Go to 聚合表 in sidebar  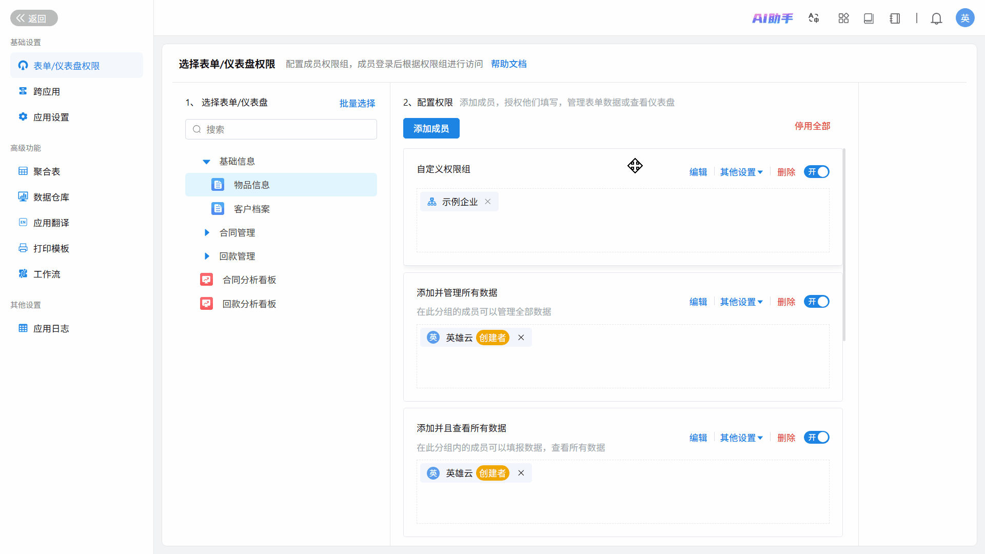click(47, 172)
